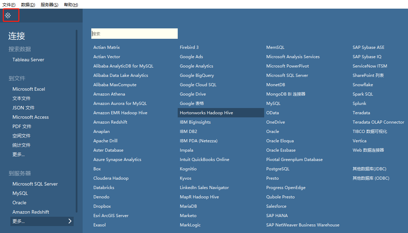Select SAP NetWeaver Business Warehouse connector
This screenshot has width=408, height=233.
coord(303,225)
